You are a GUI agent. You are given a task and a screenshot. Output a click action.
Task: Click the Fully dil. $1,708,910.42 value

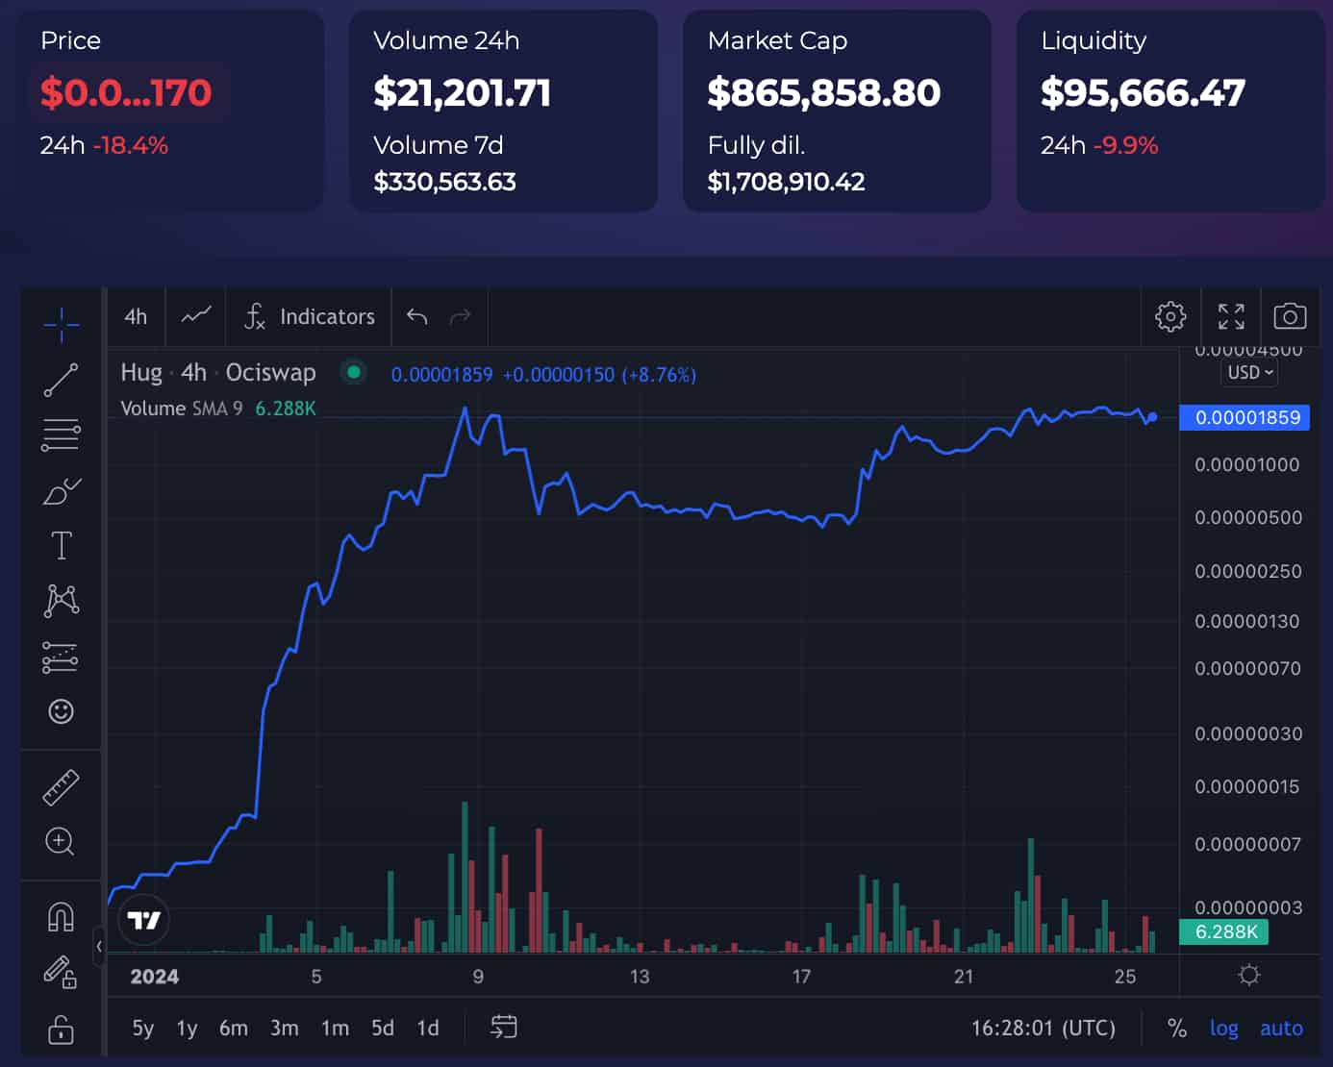(x=786, y=182)
